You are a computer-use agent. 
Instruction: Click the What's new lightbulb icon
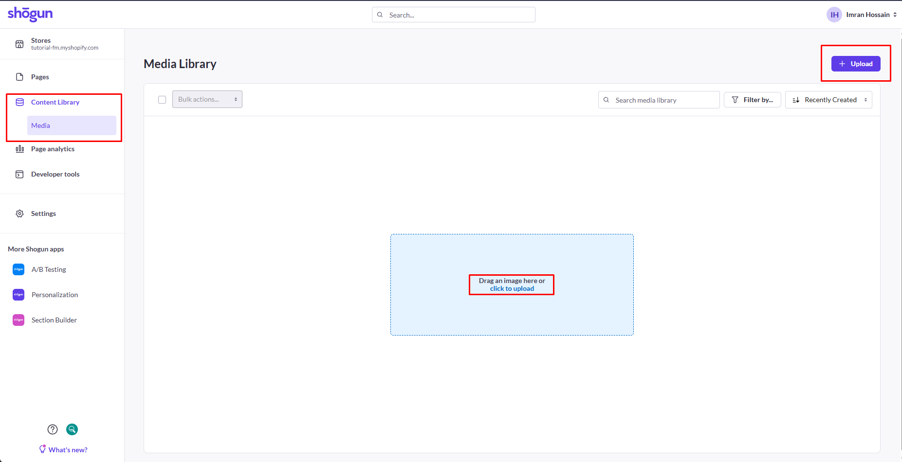tap(43, 449)
